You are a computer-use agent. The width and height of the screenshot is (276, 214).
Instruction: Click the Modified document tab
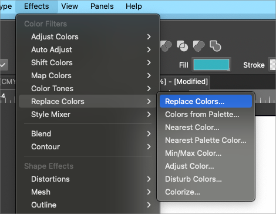coord(185,82)
